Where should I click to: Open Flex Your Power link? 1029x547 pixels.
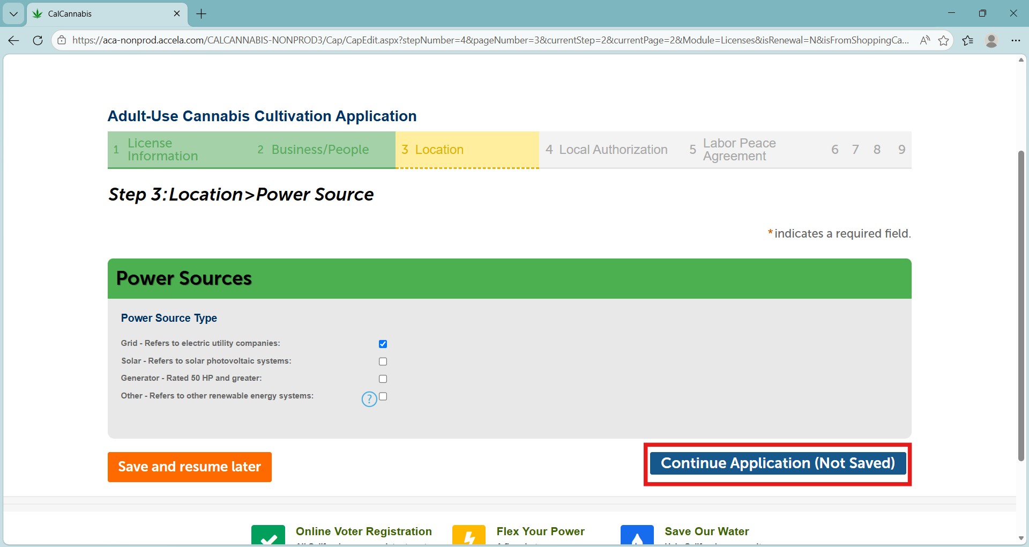(x=540, y=531)
